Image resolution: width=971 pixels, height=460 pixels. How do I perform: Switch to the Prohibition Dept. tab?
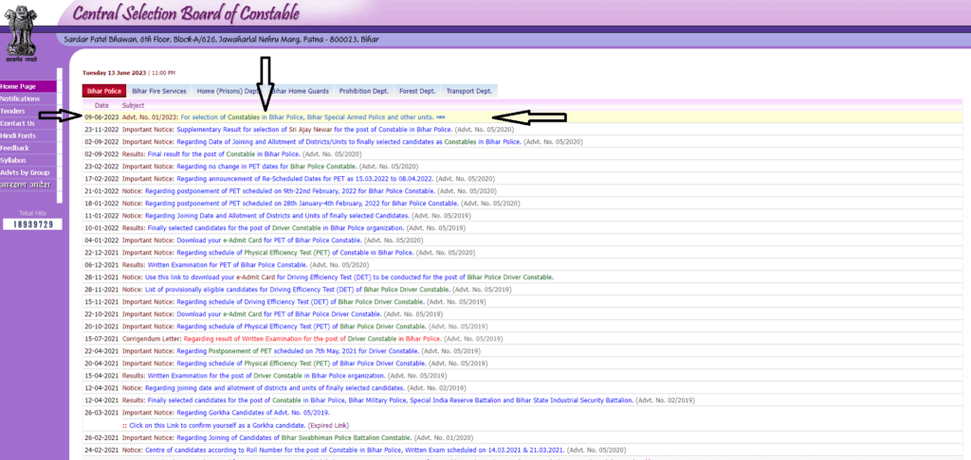tap(363, 91)
